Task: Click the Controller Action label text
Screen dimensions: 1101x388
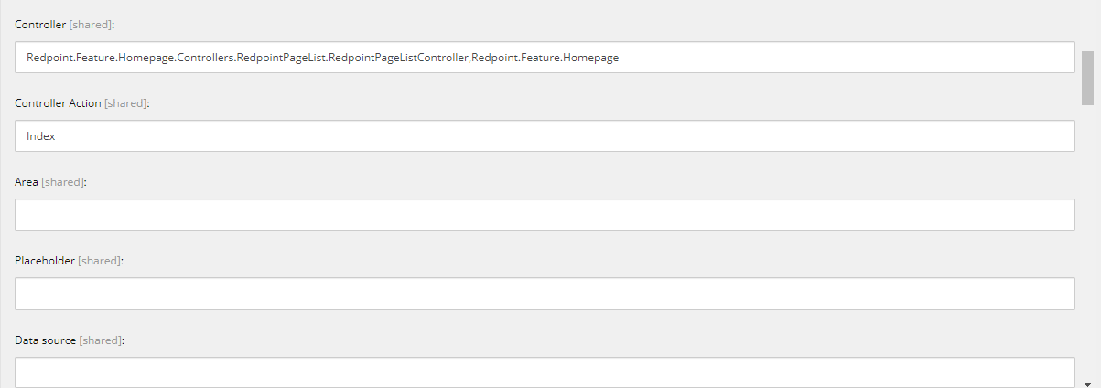Action: [x=58, y=103]
